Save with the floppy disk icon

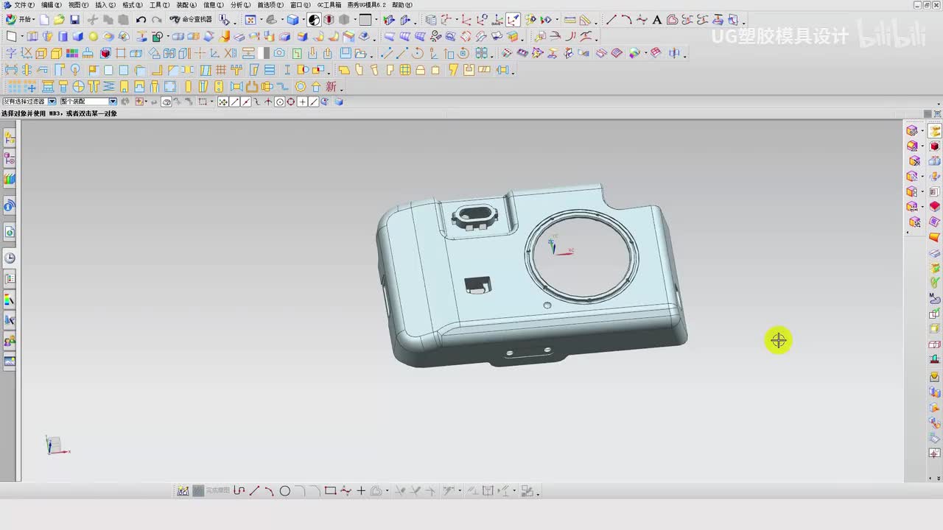coord(74,20)
